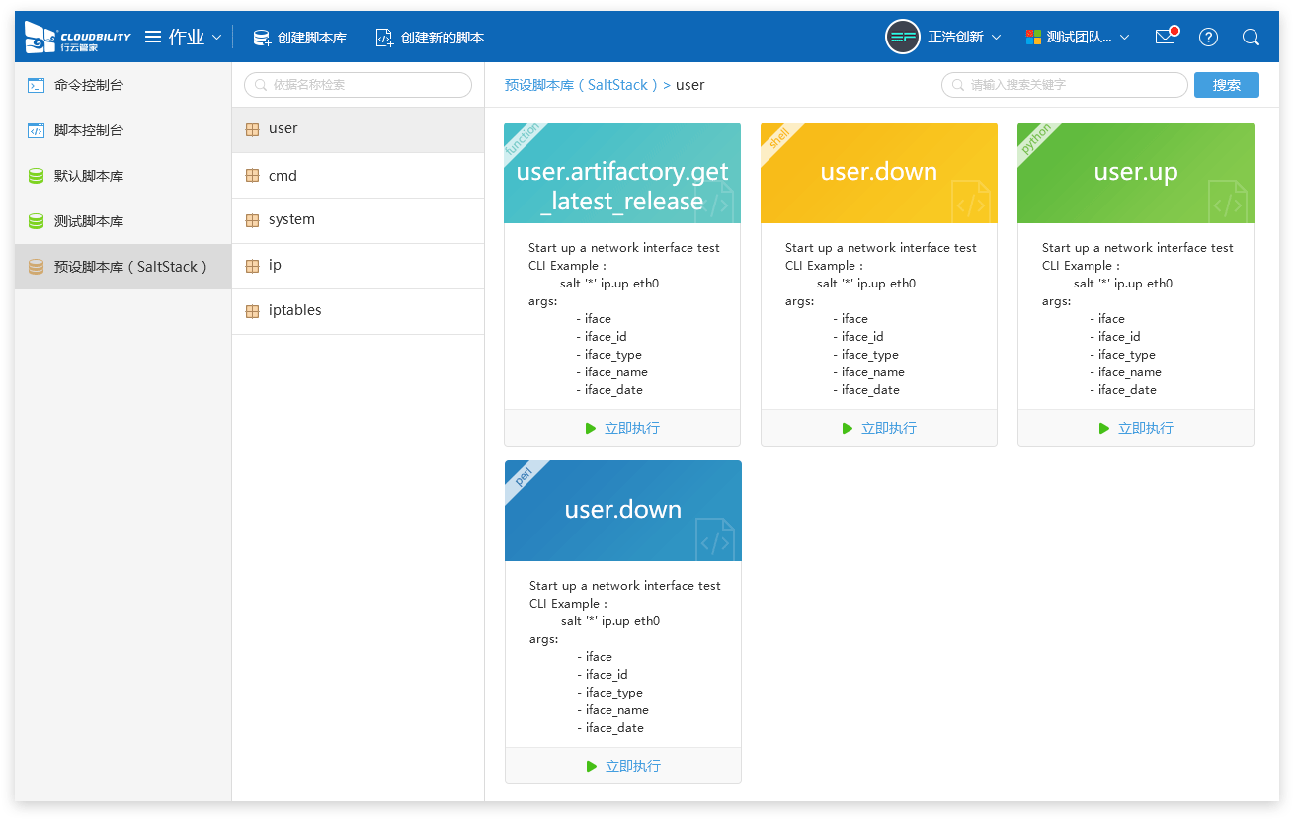Click play icon on python user.up card
This screenshot has height=821, width=1295.
pos(1104,428)
